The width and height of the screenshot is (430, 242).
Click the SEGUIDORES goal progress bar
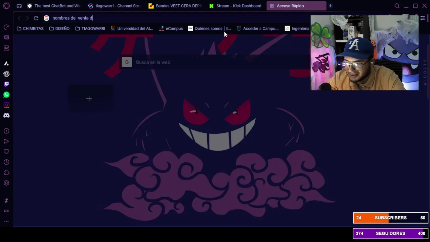tap(391, 233)
